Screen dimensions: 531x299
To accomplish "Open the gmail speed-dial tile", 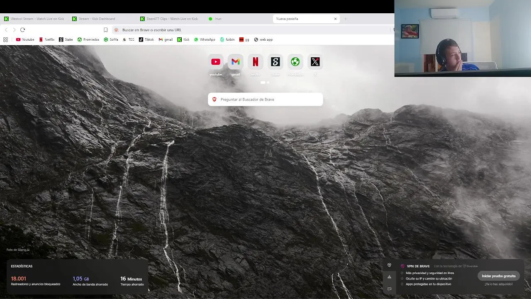I will point(235,62).
